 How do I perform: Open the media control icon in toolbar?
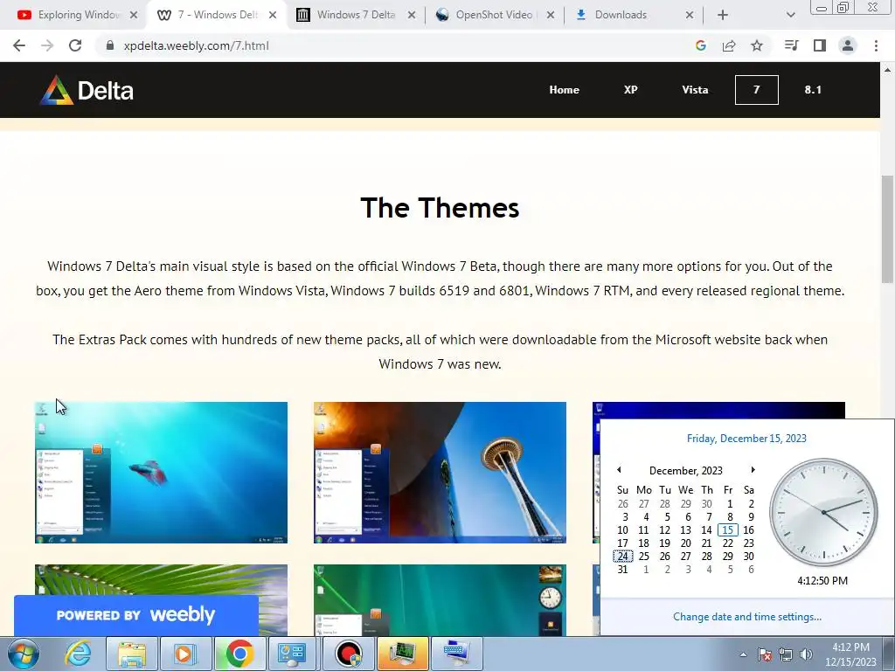click(x=791, y=45)
